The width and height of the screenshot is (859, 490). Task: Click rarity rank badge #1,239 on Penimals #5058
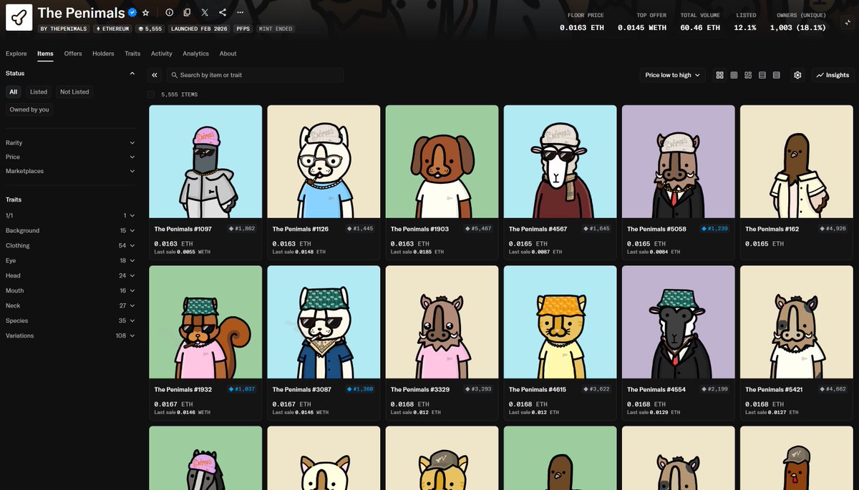pos(714,229)
